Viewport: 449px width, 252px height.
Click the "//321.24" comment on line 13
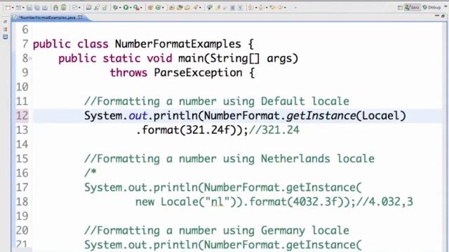pos(274,130)
